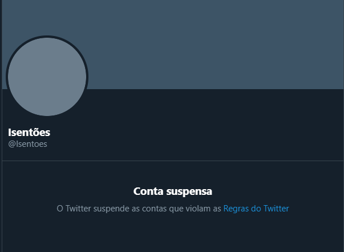Click the word "suspensa" in the heading

(x=189, y=191)
